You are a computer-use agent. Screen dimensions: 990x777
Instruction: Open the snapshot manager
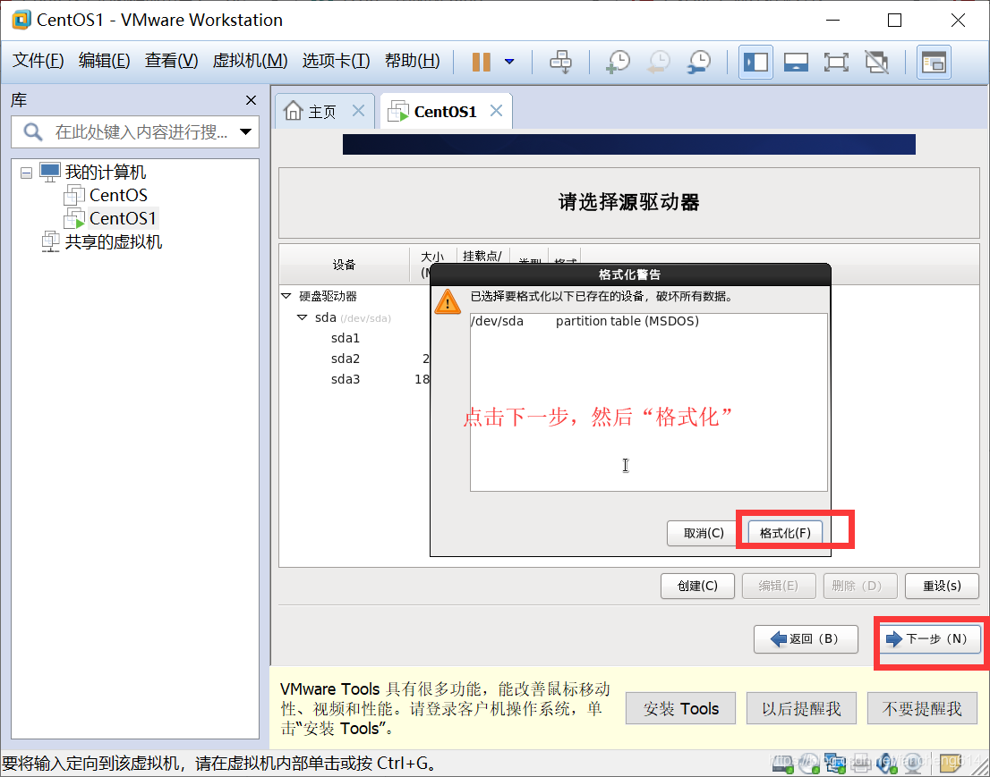click(699, 62)
